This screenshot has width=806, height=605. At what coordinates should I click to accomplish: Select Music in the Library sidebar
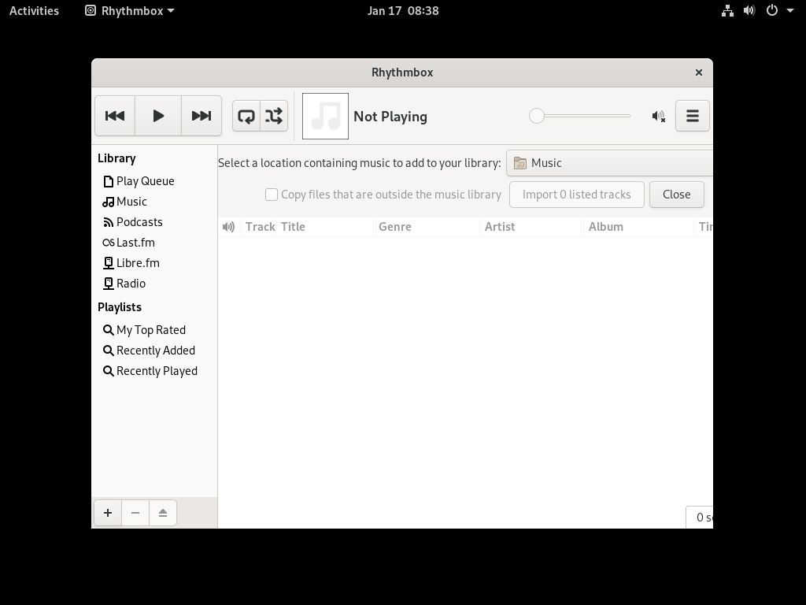point(154,202)
